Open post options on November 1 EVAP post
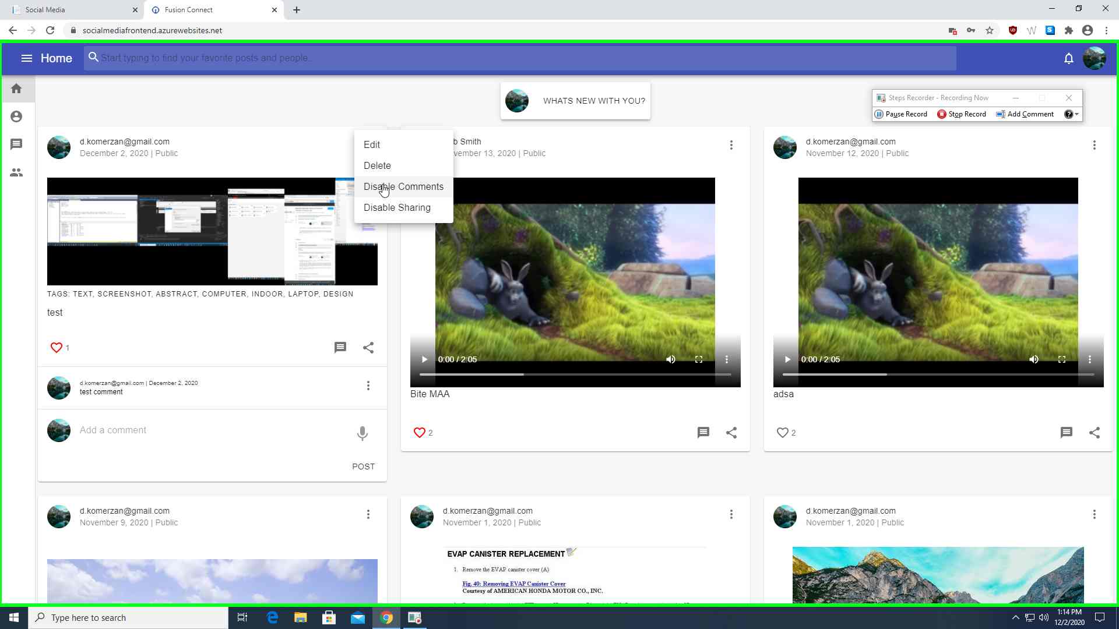1119x629 pixels. [x=731, y=514]
